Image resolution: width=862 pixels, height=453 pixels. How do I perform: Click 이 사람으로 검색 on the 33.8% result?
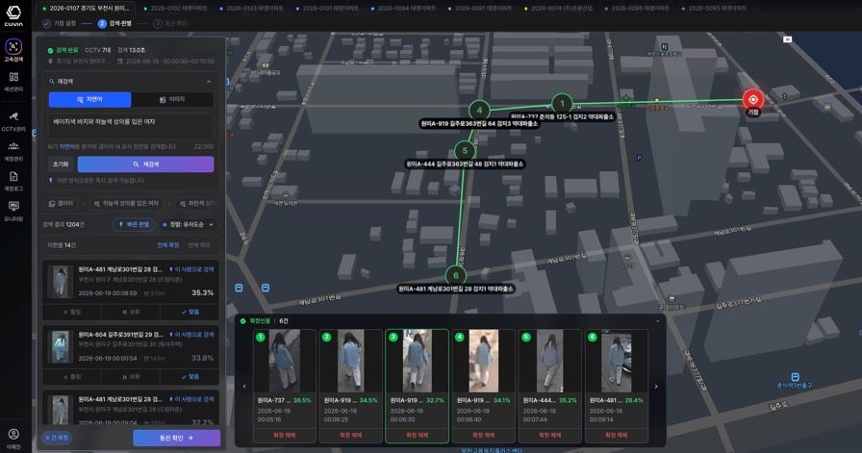tap(191, 335)
